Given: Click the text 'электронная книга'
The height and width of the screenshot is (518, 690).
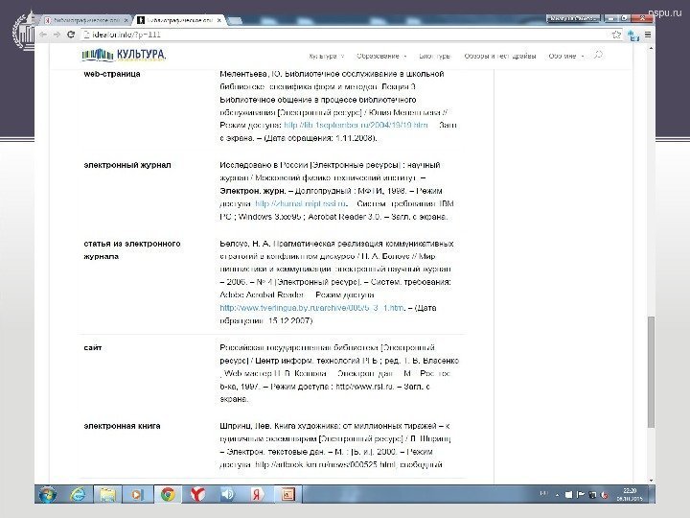Looking at the screenshot, I should 122,426.
